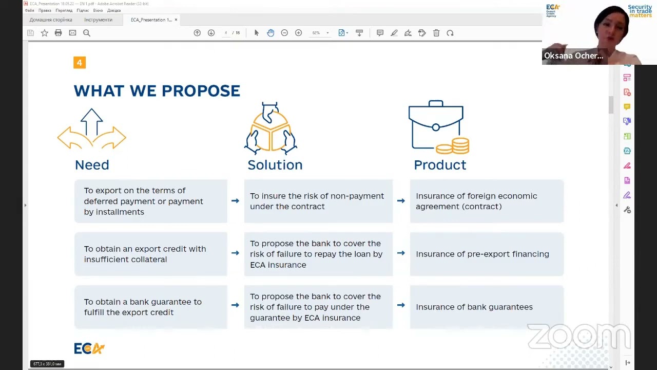Switch to the Інструменти tab
This screenshot has width=657, height=370.
tap(98, 20)
